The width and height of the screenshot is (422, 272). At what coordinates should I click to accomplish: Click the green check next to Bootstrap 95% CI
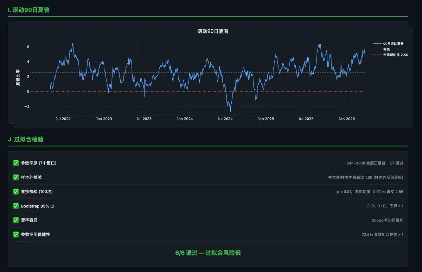(x=16, y=206)
